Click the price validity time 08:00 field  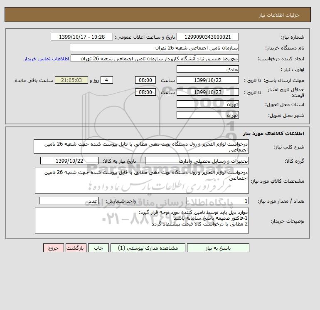(145, 92)
